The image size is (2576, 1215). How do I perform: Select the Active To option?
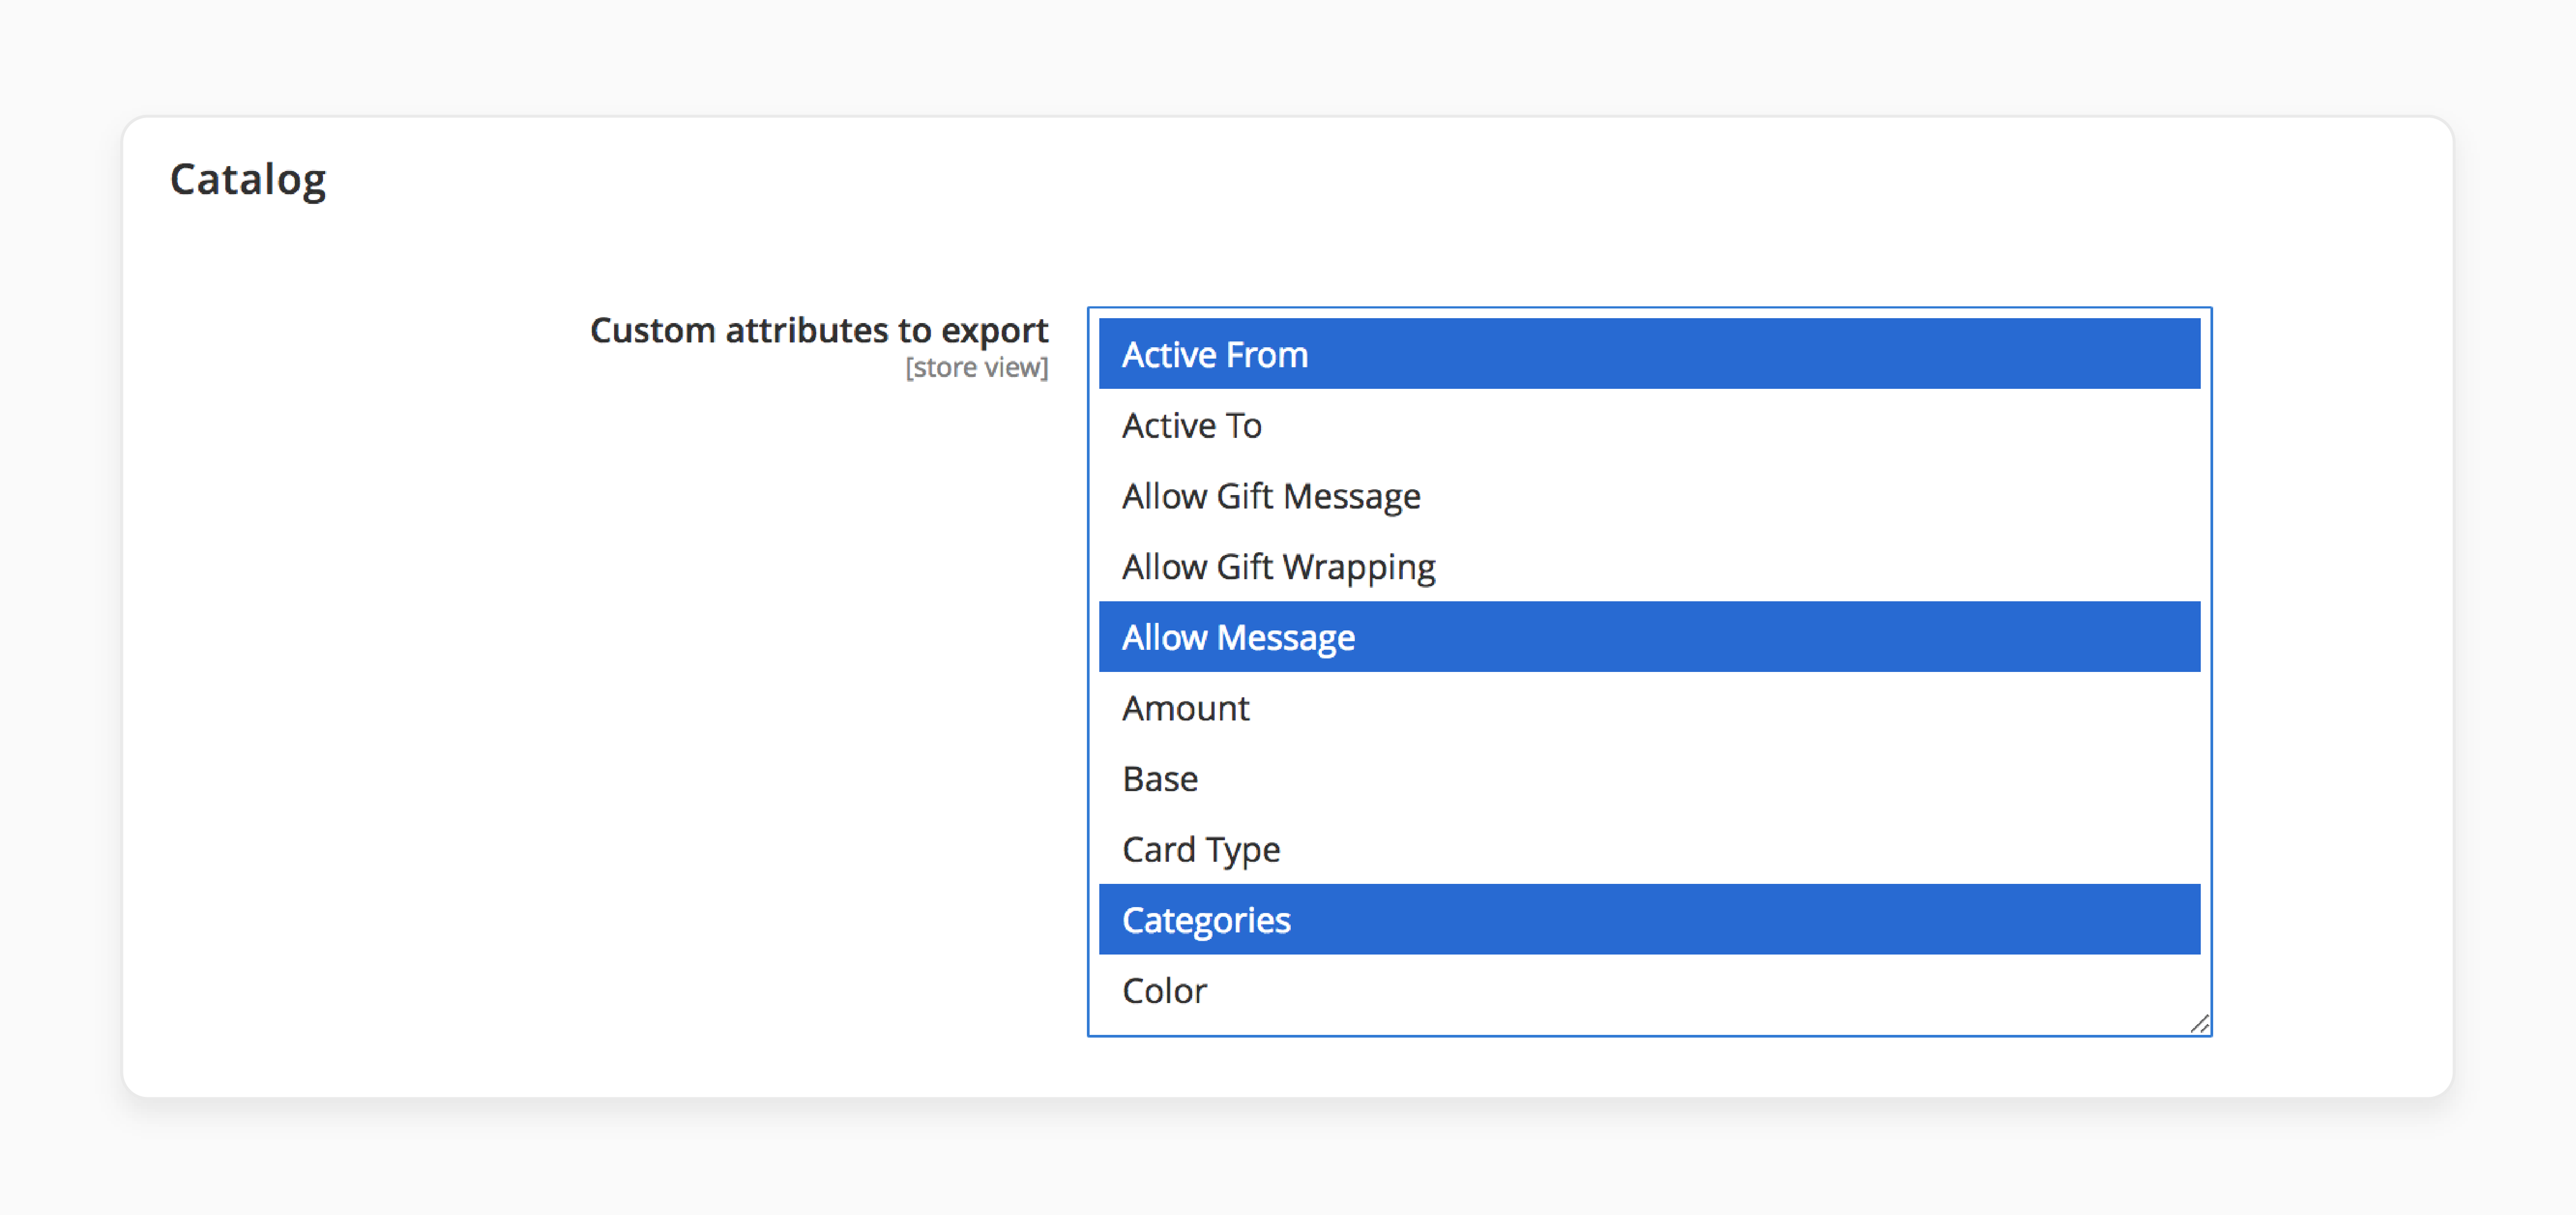[x=1649, y=425]
